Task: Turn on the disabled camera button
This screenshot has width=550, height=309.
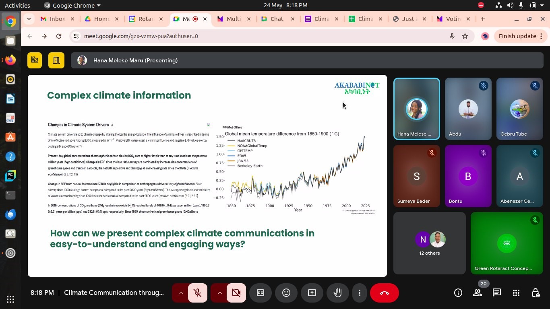Action: point(236,293)
